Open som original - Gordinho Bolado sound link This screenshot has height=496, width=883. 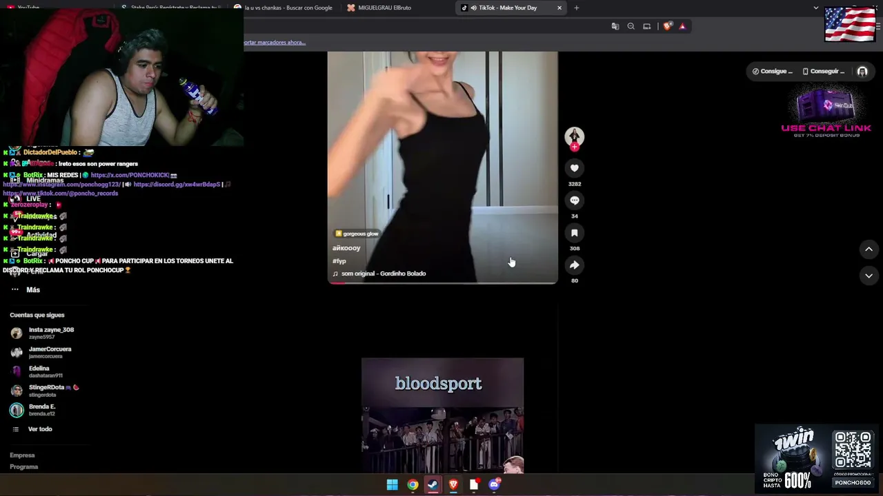384,273
